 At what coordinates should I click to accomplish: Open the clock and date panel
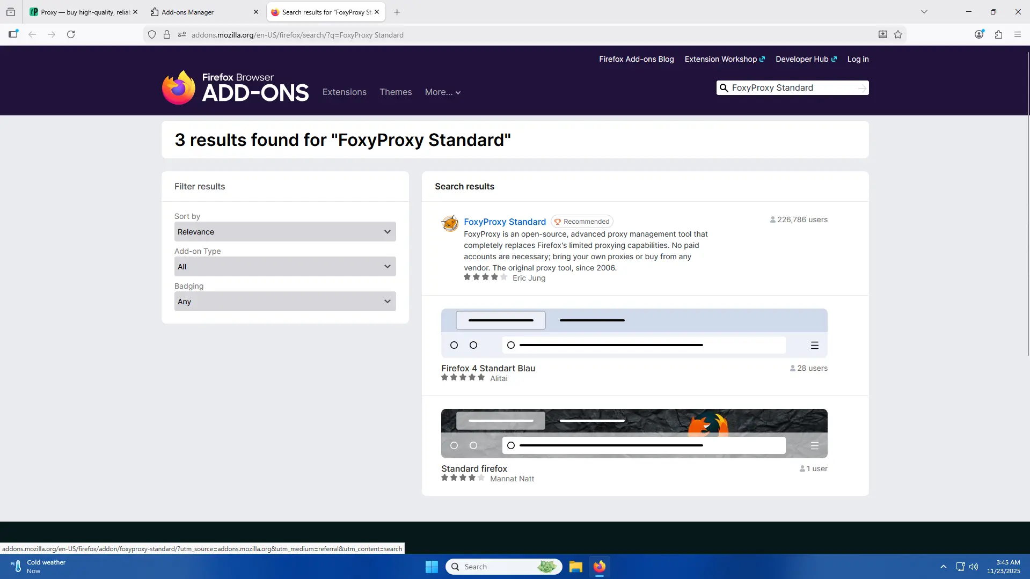(1004, 567)
